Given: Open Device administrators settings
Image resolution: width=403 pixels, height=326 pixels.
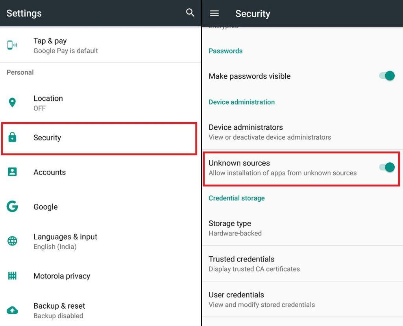Looking at the screenshot, I should (x=270, y=132).
